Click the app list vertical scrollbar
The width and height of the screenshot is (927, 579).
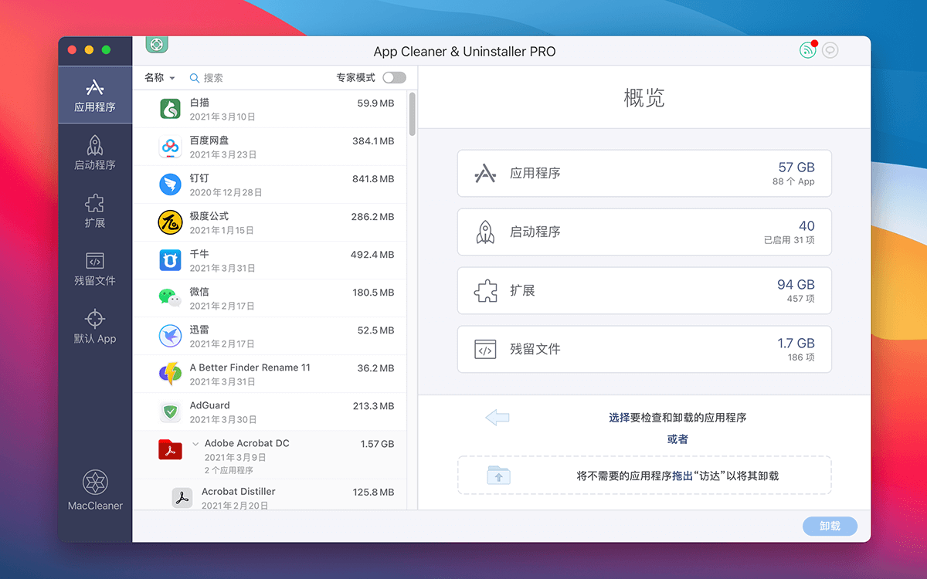[412, 114]
